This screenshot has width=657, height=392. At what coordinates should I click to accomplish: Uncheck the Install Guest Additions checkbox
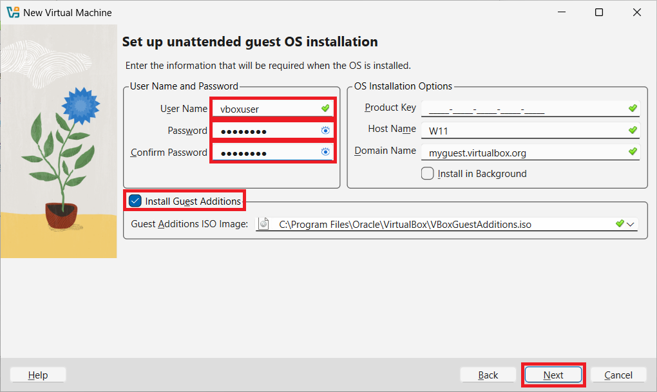(135, 201)
